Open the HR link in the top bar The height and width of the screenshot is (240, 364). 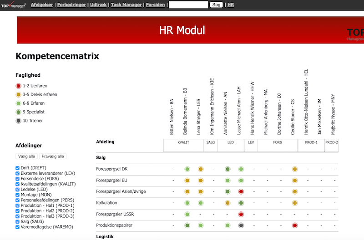pyautogui.click(x=231, y=5)
